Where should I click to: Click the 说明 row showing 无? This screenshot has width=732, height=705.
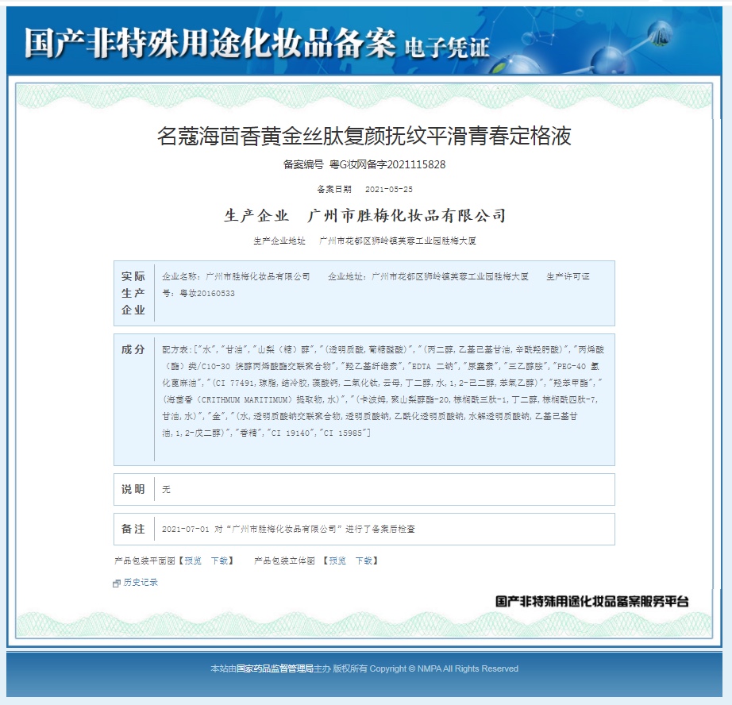166,489
